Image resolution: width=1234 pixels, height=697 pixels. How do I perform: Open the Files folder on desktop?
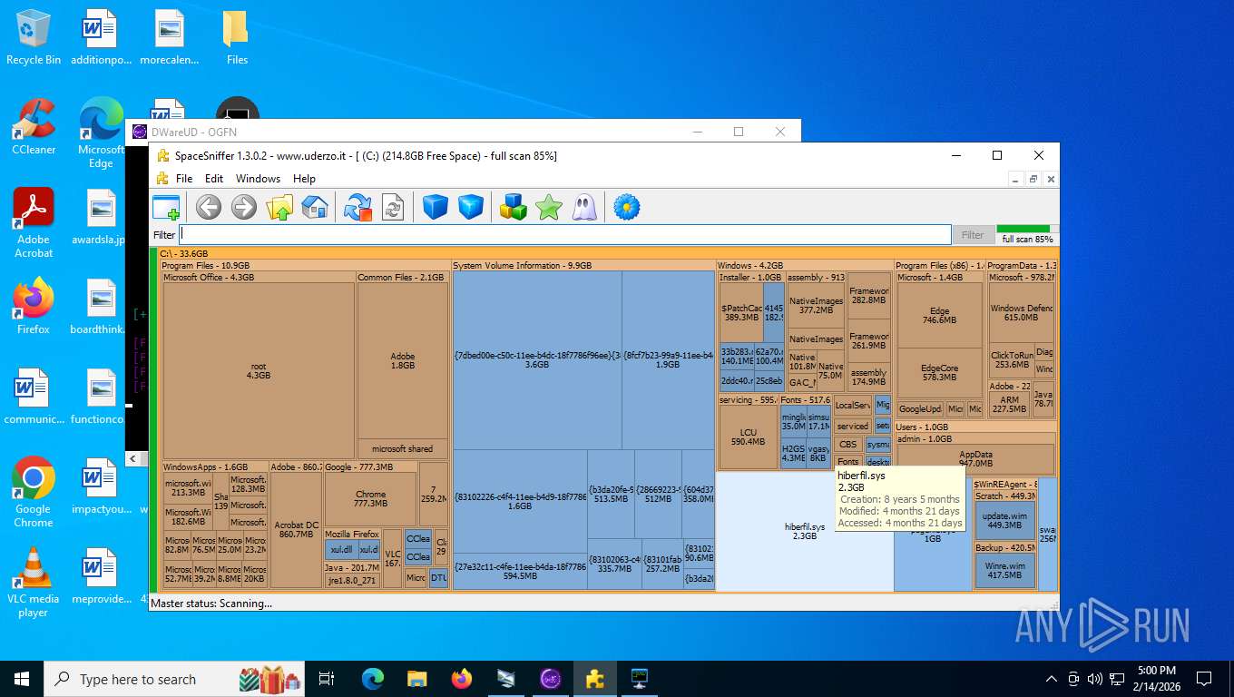[237, 38]
